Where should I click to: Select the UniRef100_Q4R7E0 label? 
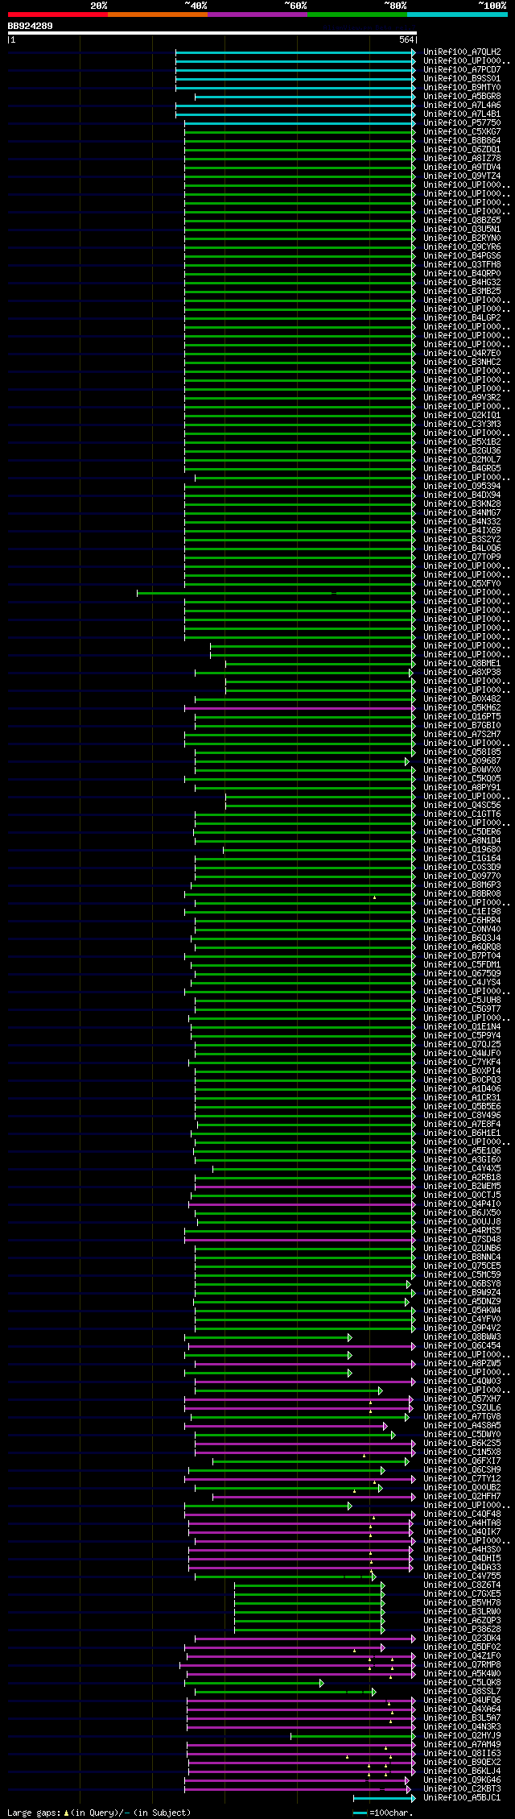[x=462, y=353]
